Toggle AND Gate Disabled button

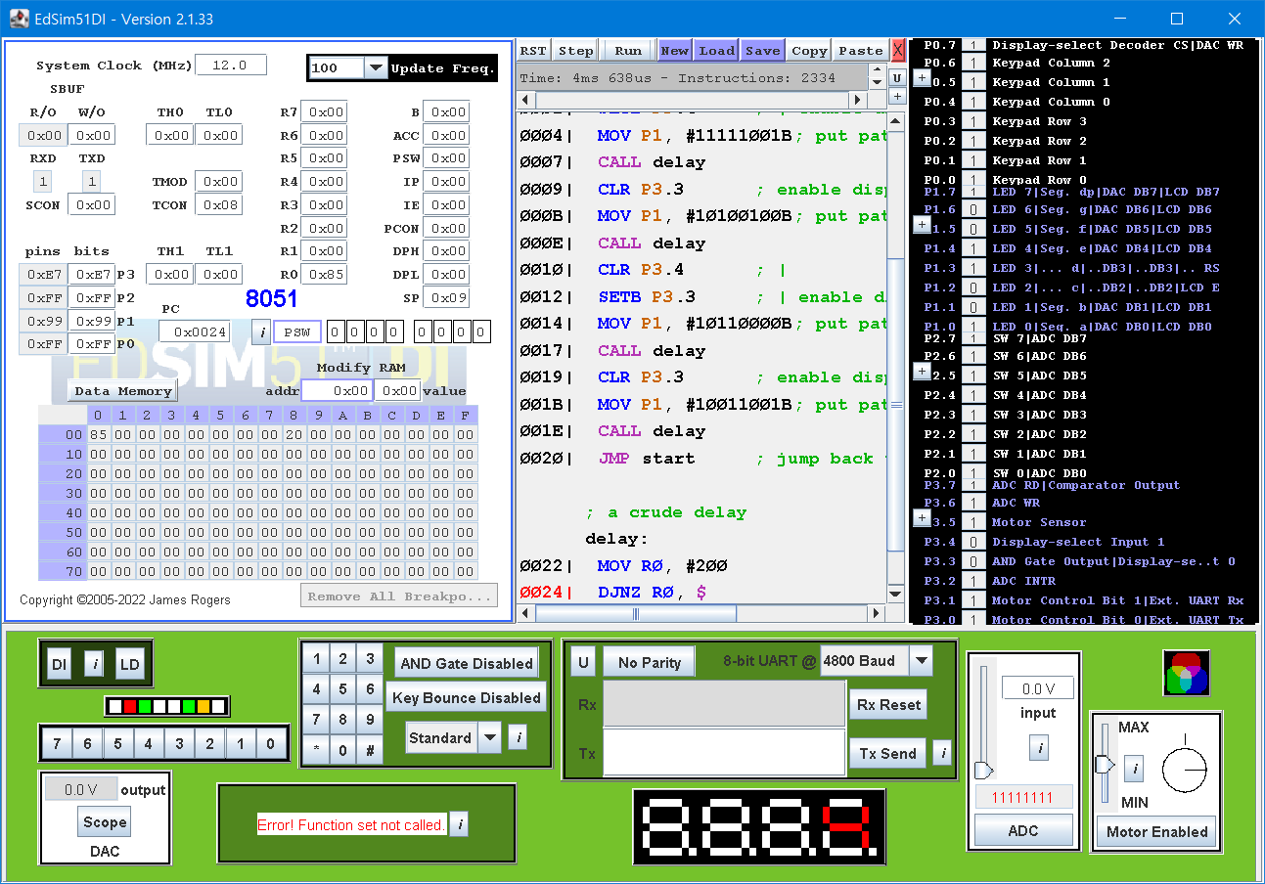click(x=467, y=663)
